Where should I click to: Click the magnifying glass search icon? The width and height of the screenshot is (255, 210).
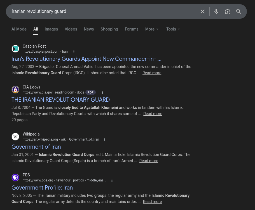click(x=238, y=11)
